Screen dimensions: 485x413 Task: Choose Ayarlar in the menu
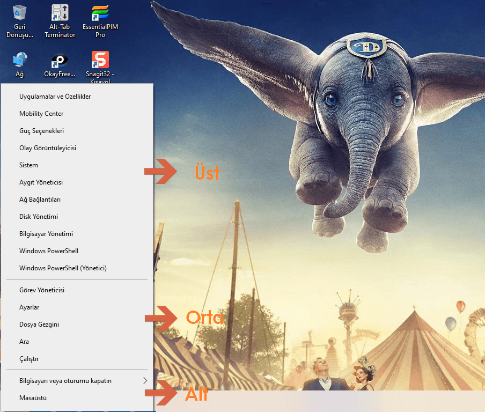[x=77, y=307]
